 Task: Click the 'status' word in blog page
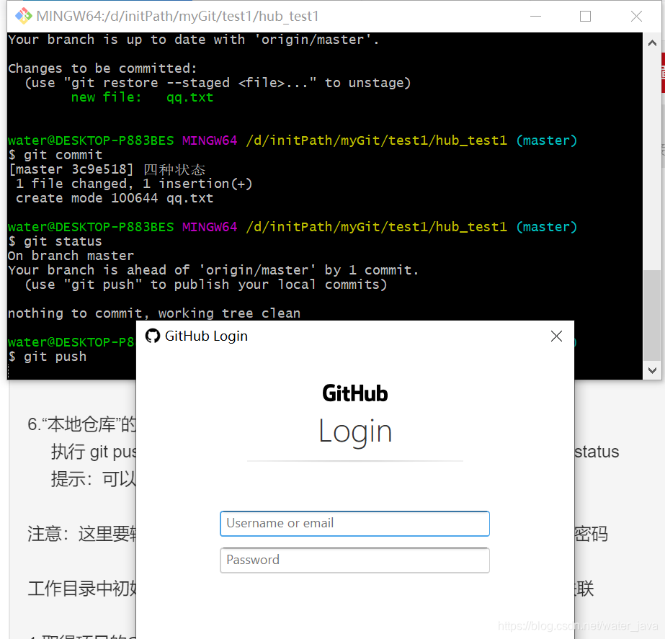pos(597,452)
